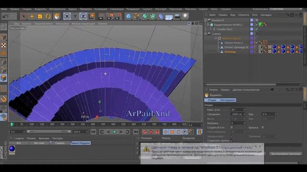Screen dimensions: 307x172
Task: Select the Сплайн Текст object row
Action: [224, 29]
